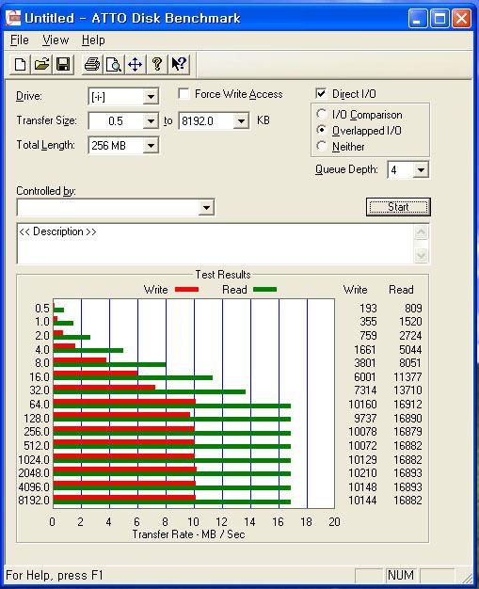Print results using the printer icon

tap(92, 64)
